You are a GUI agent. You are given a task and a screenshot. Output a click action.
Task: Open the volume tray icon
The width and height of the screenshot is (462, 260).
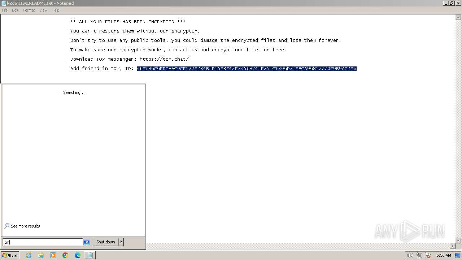(x=410, y=255)
